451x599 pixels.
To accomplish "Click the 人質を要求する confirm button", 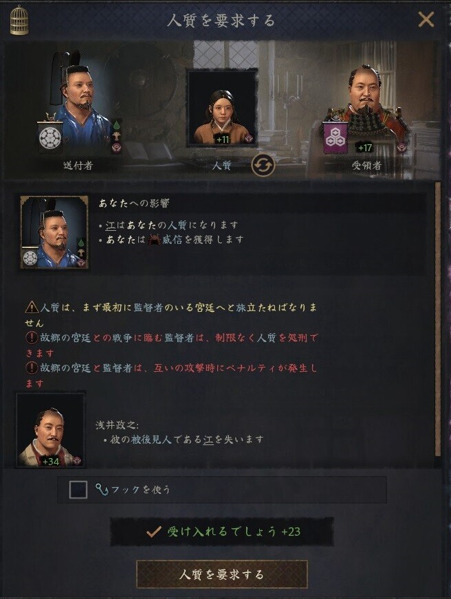I will point(221,574).
